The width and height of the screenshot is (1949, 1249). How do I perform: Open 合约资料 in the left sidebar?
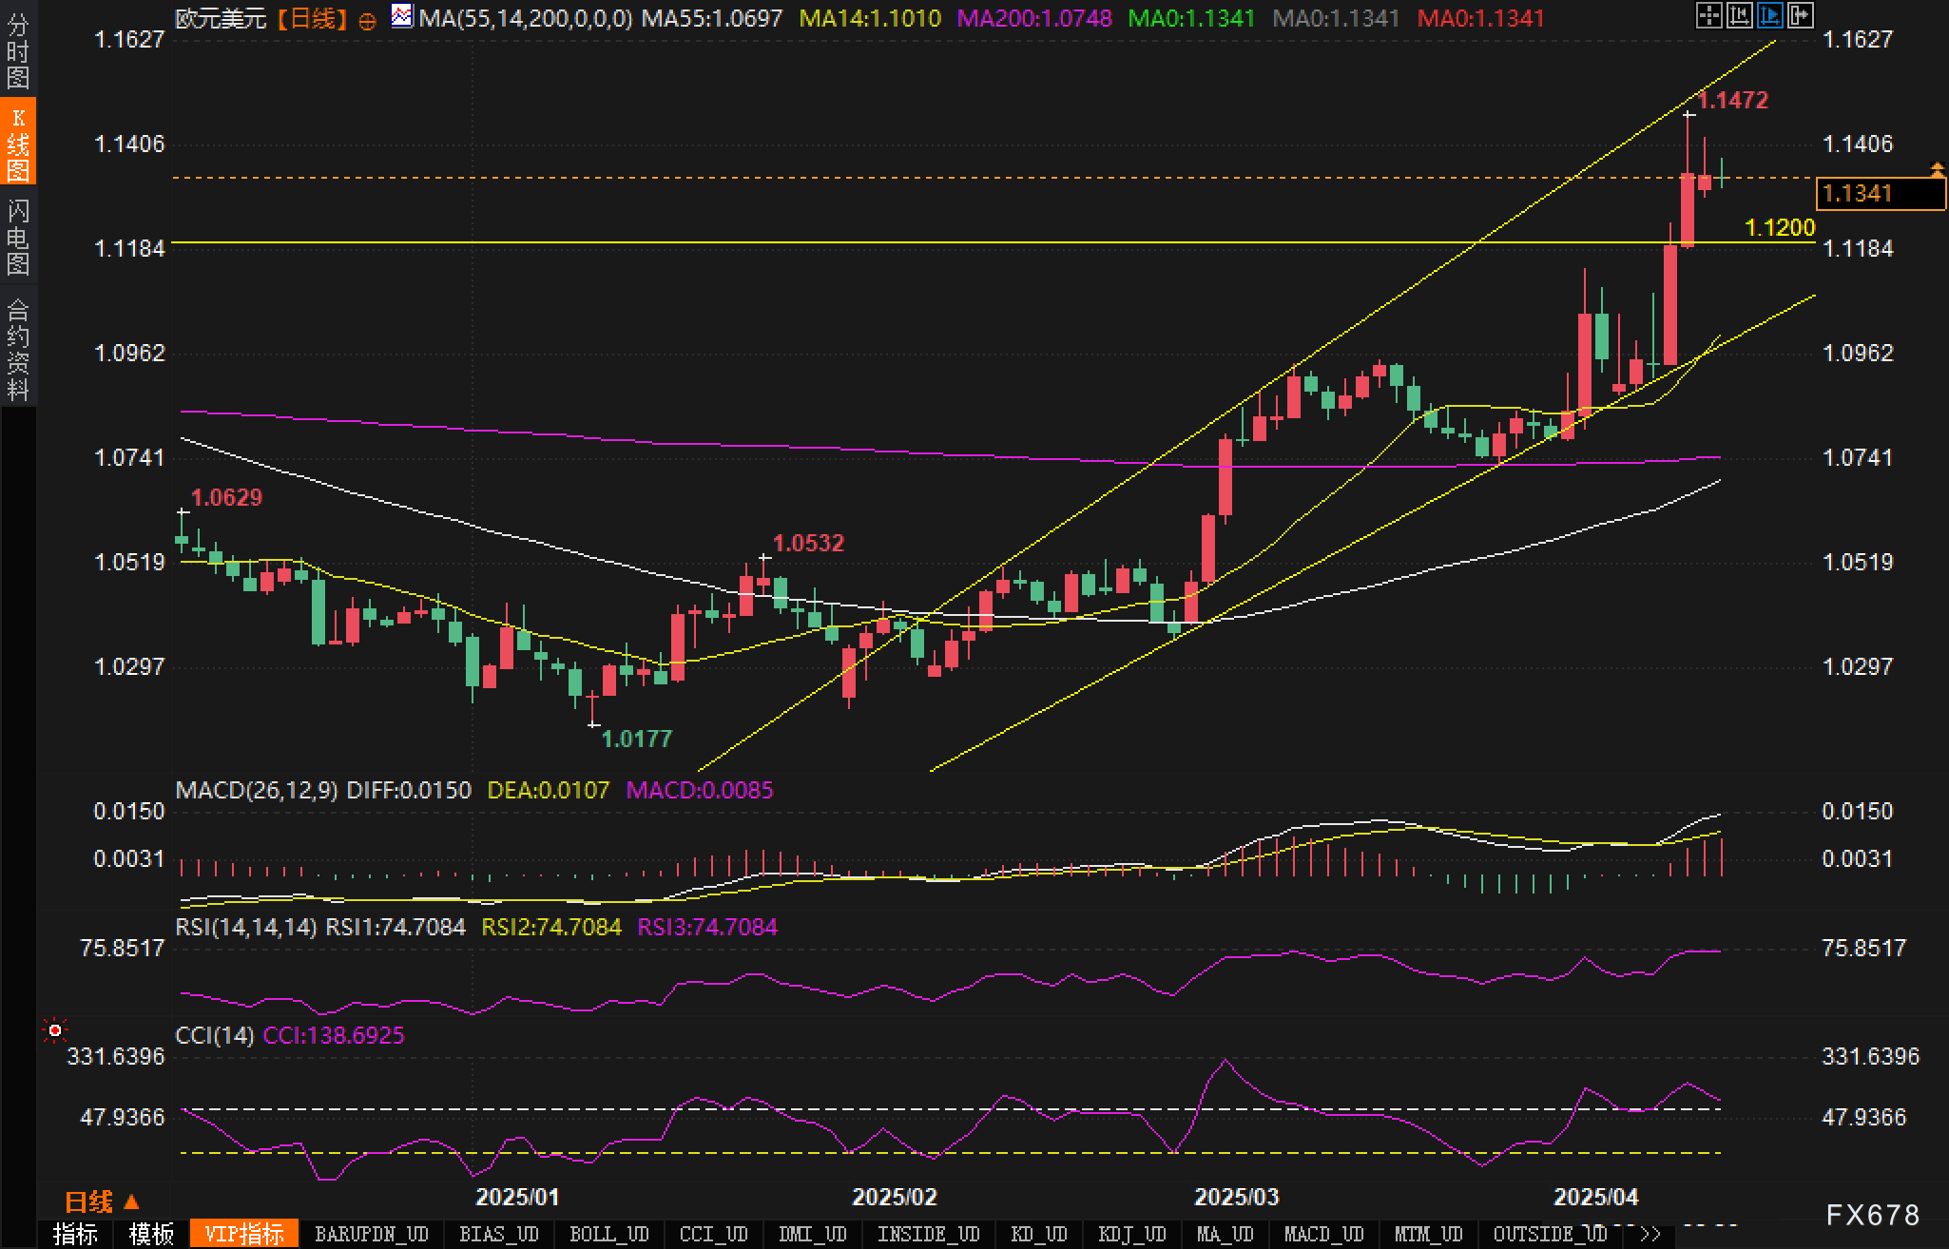point(18,349)
